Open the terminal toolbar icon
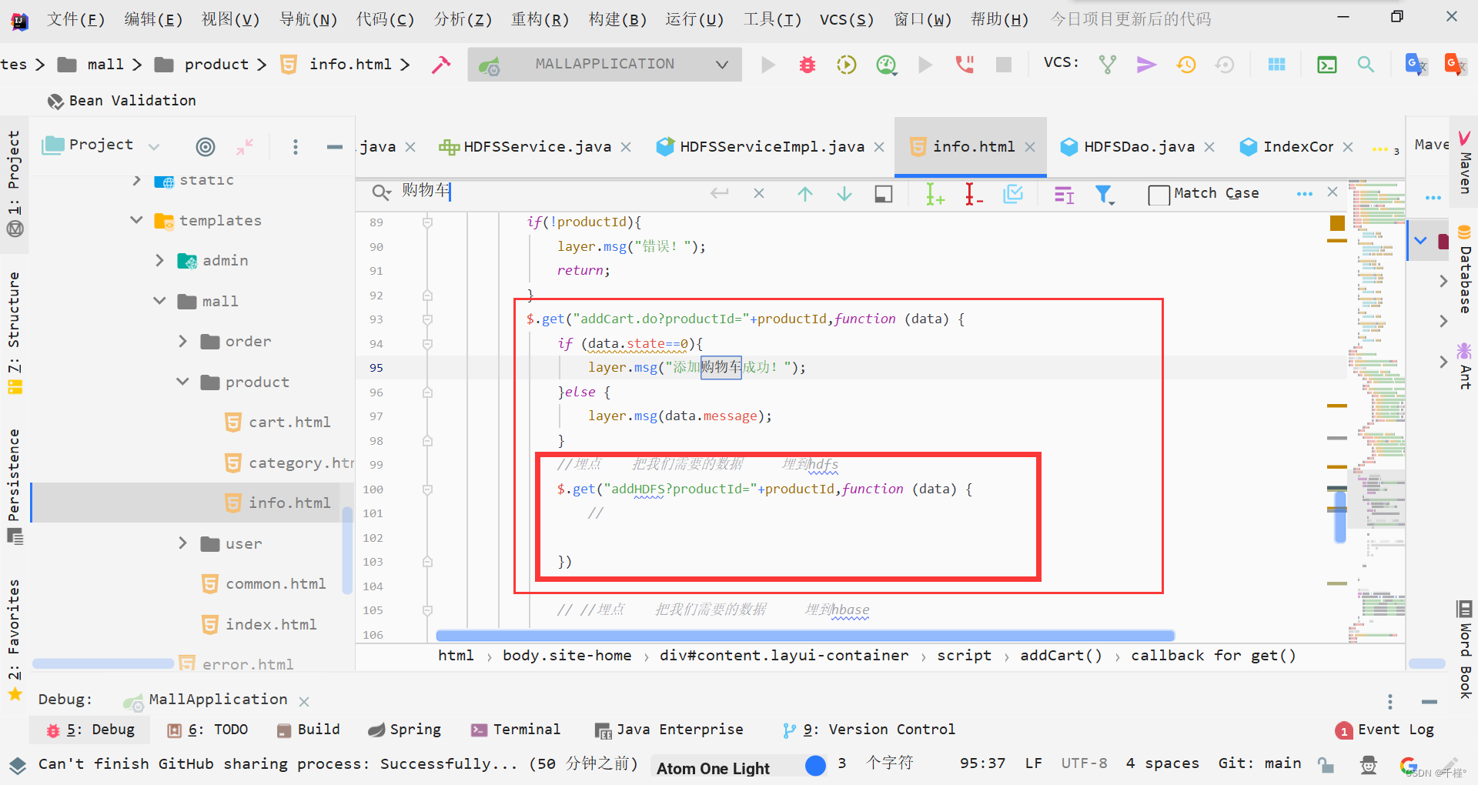 click(x=1327, y=65)
